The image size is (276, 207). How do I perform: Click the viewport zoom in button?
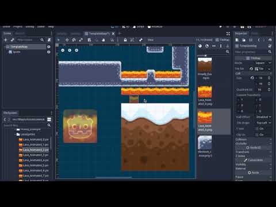pyautogui.click(x=76, y=50)
